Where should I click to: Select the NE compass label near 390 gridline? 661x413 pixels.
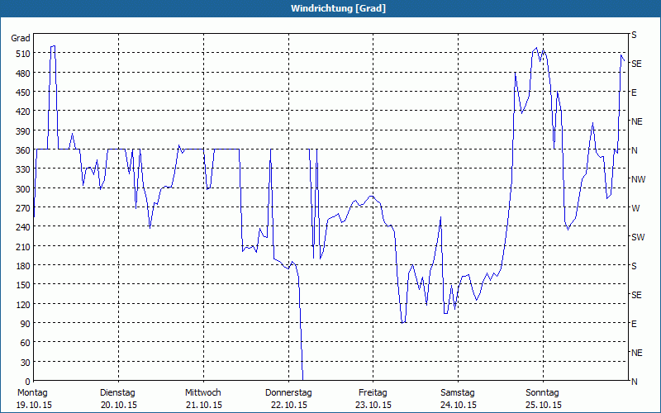coord(637,121)
